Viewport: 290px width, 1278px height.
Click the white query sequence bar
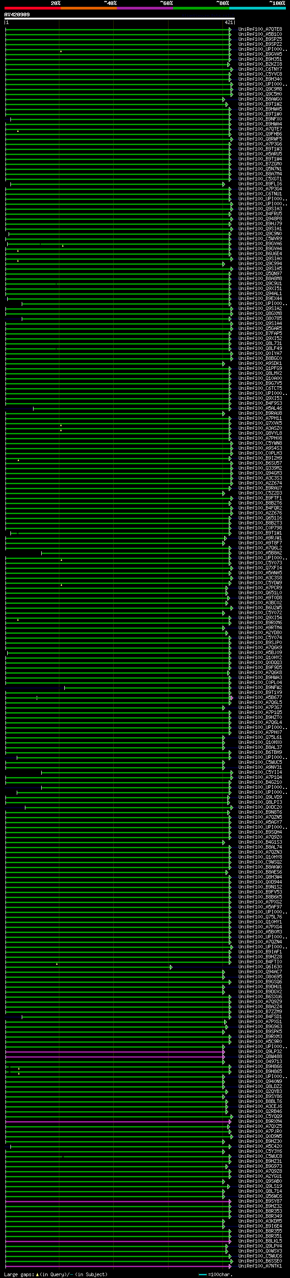(x=120, y=19)
